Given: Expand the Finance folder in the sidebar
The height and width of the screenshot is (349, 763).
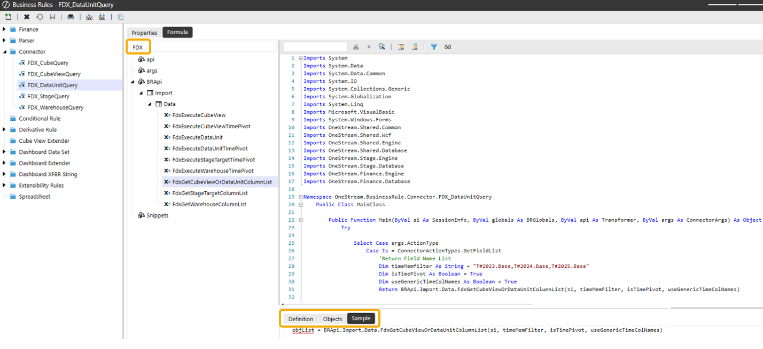Looking at the screenshot, I should tap(4, 29).
